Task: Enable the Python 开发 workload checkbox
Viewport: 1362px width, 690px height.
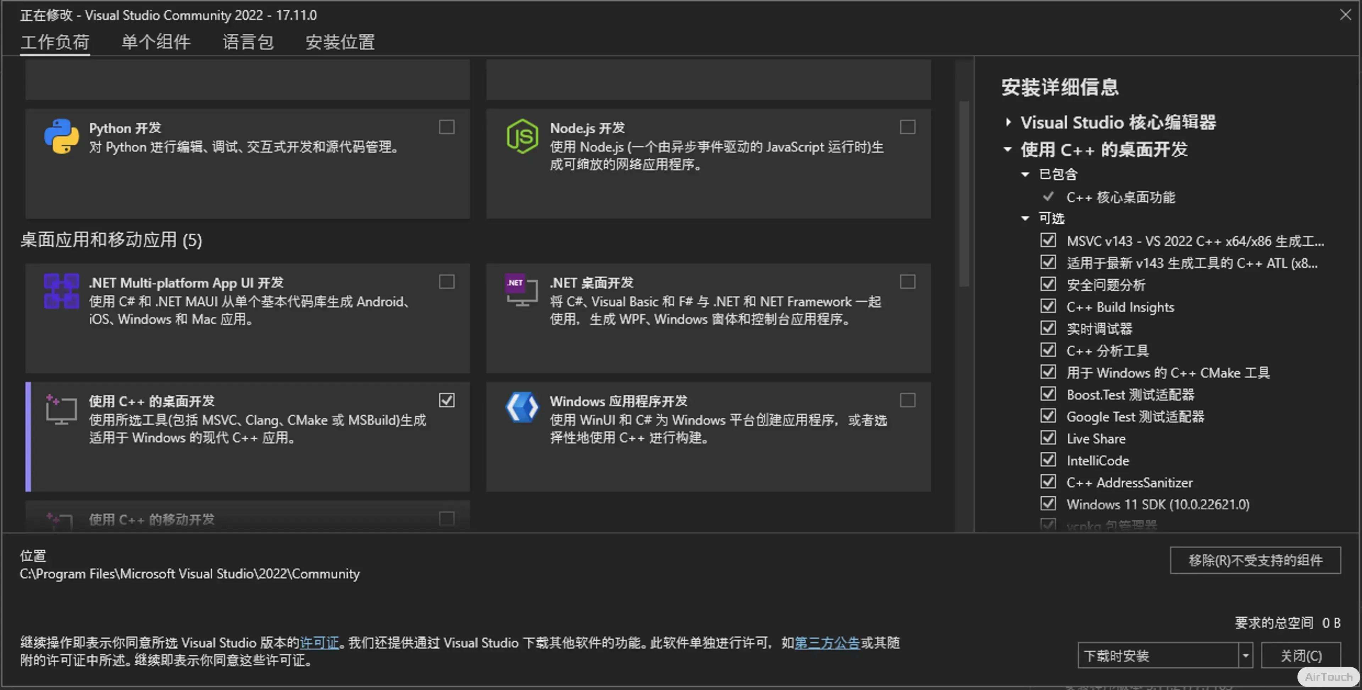Action: (x=447, y=127)
